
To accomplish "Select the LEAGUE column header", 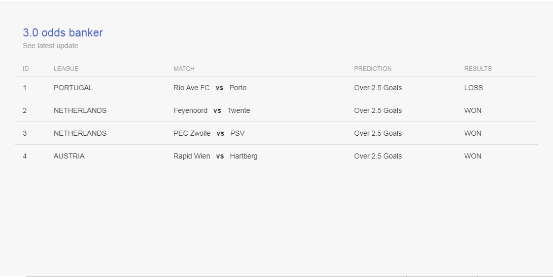I will [x=66, y=69].
